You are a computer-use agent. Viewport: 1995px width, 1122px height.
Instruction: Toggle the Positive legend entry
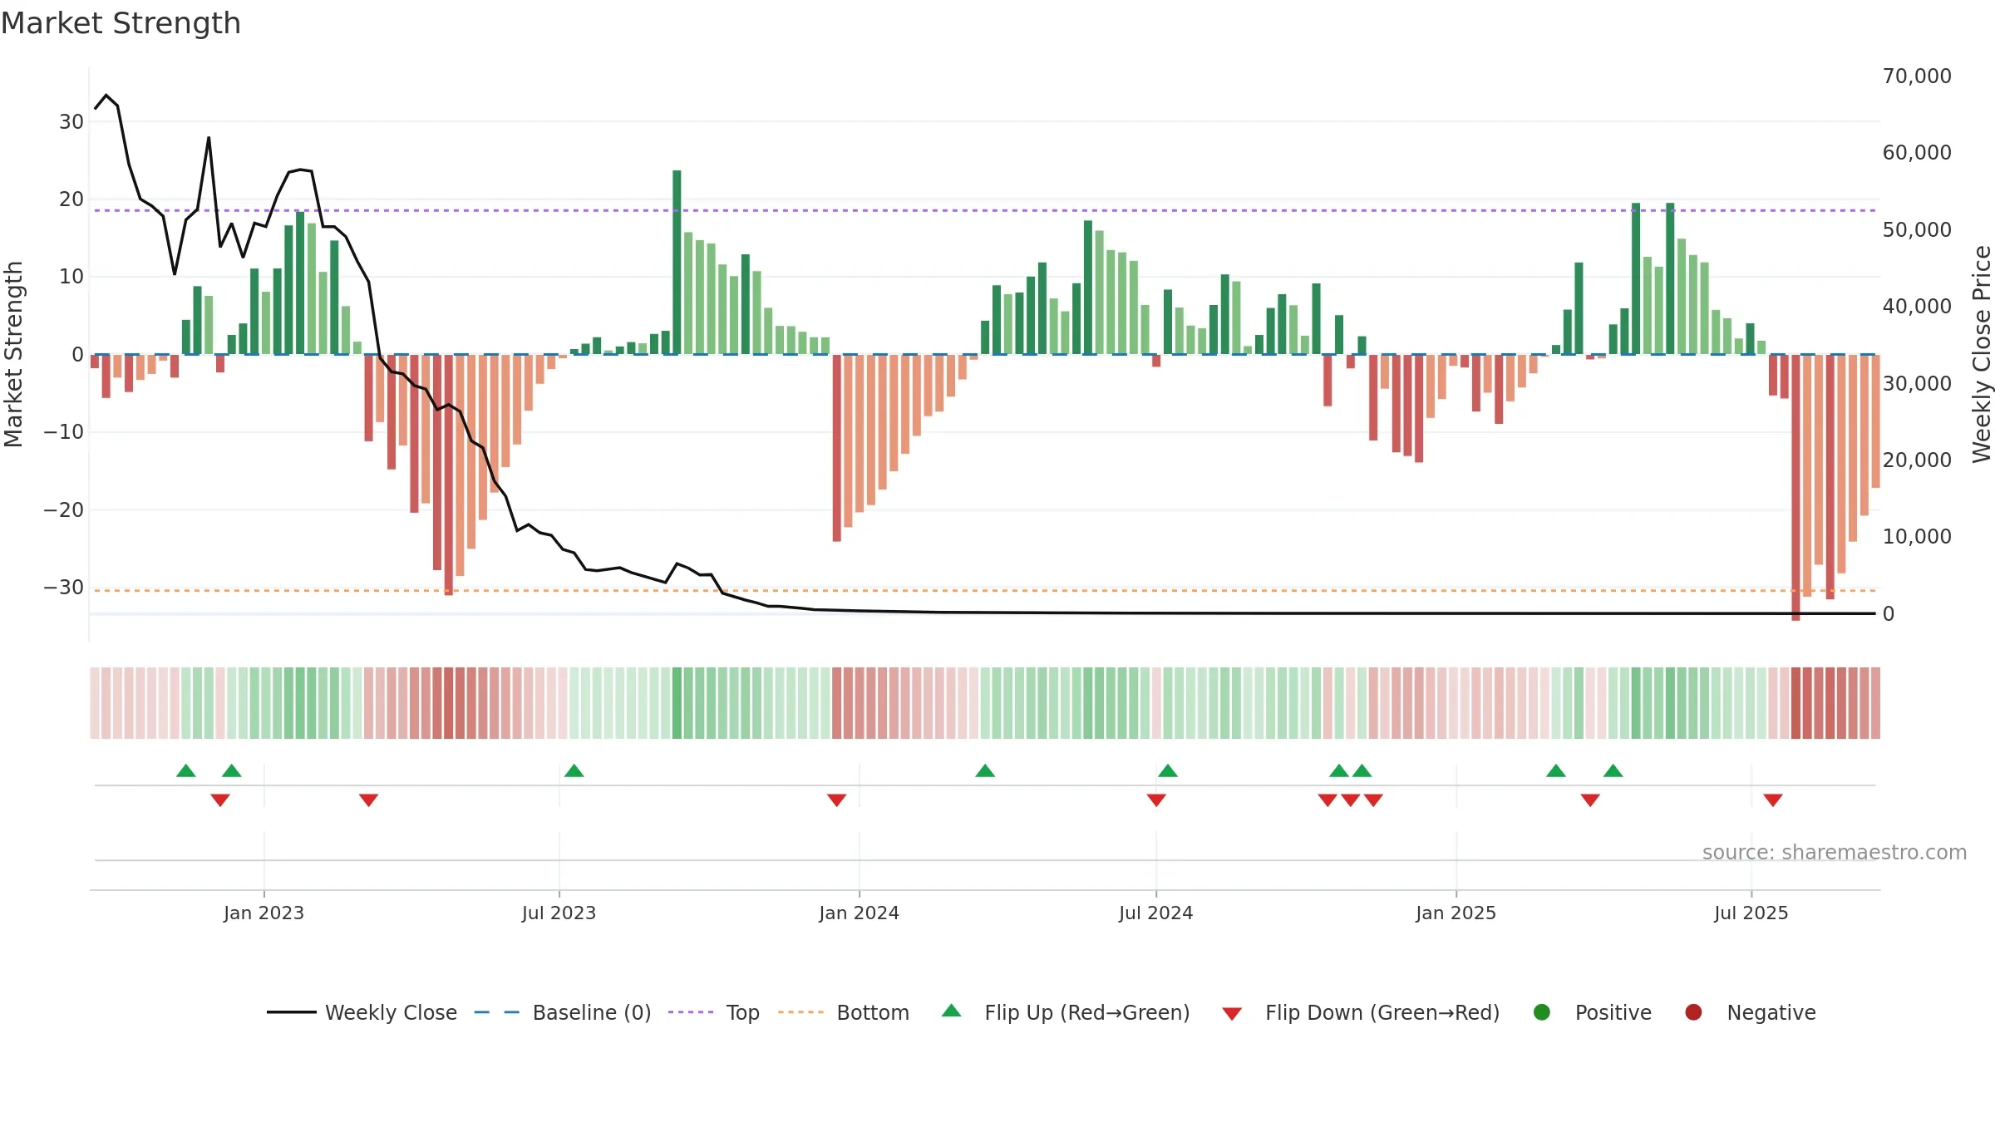1592,1012
